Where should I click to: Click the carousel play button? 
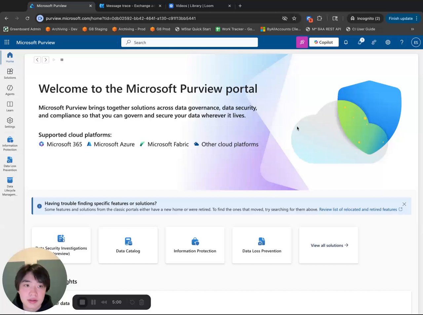[54, 60]
